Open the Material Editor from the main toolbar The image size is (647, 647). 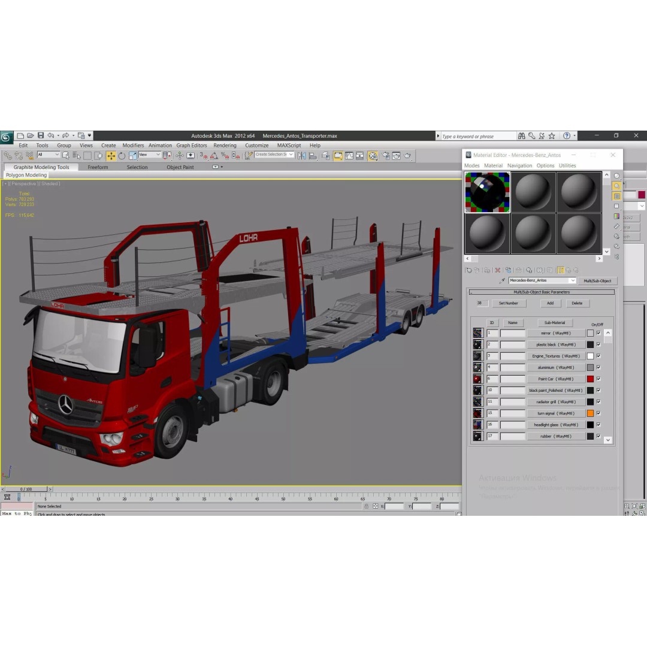point(373,156)
